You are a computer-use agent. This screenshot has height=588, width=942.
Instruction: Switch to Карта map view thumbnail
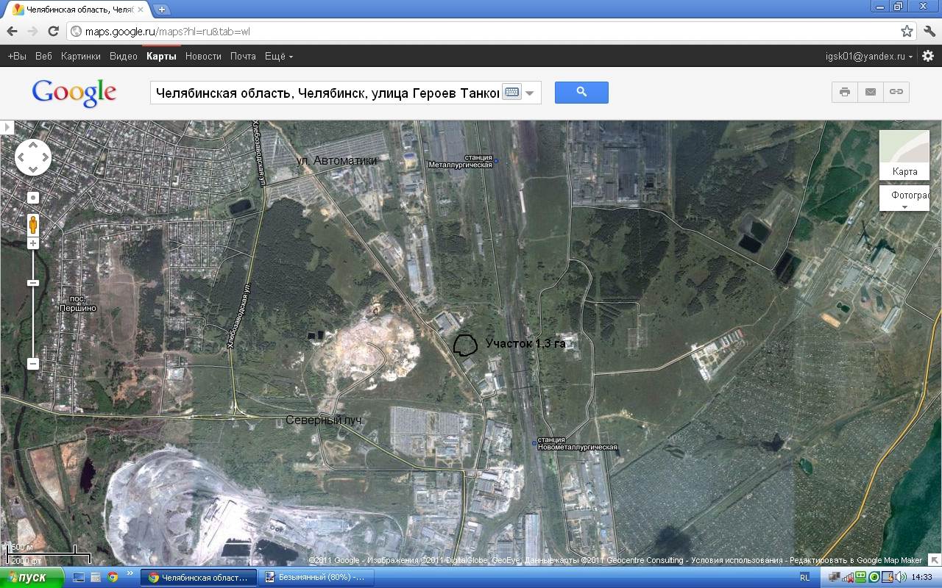tap(904, 156)
